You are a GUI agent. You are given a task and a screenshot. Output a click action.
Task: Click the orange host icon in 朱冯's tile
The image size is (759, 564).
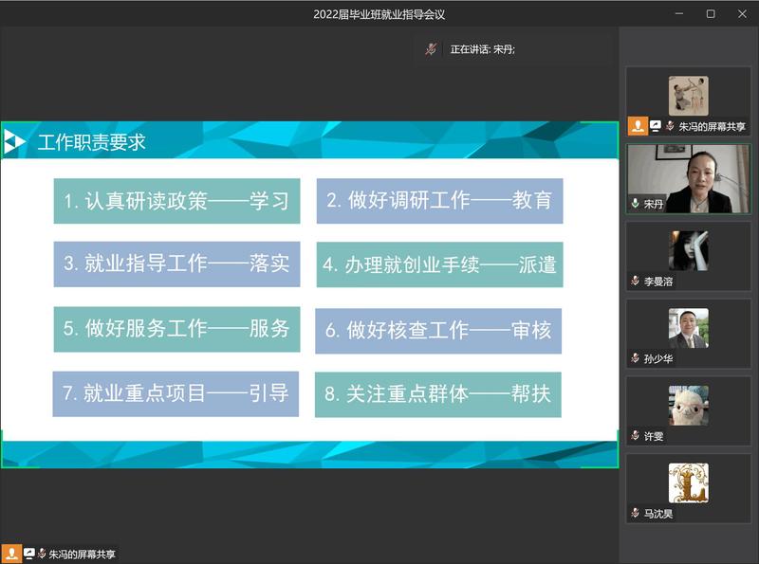[x=638, y=126]
